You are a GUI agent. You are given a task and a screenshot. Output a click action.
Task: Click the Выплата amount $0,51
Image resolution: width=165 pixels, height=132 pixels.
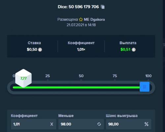tap(125, 49)
